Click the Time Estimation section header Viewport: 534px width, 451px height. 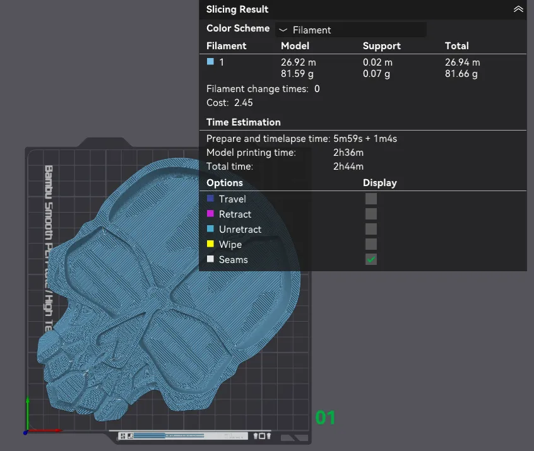[x=244, y=122]
